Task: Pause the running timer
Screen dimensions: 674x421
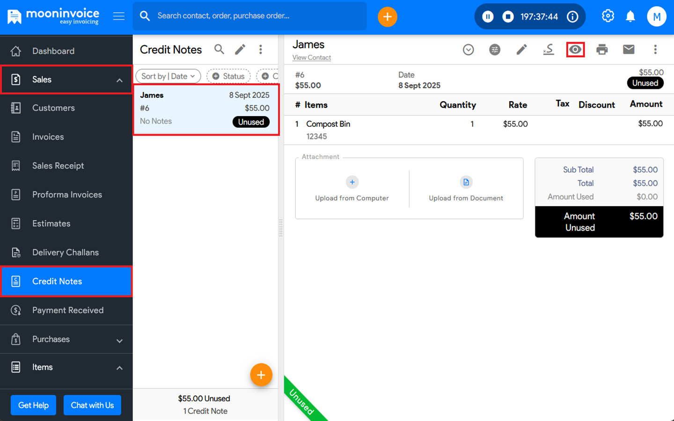Action: 488,17
